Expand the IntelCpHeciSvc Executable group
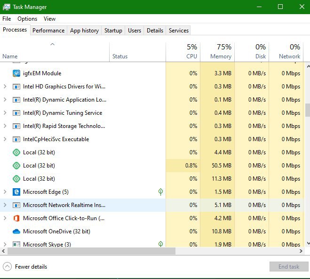 pos(5,139)
